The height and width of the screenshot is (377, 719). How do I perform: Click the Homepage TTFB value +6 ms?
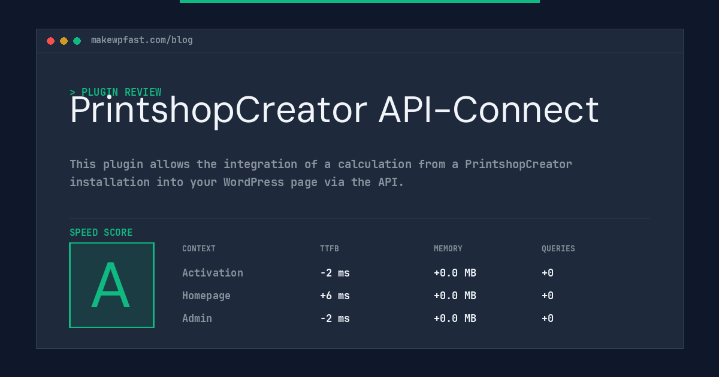[x=335, y=296]
